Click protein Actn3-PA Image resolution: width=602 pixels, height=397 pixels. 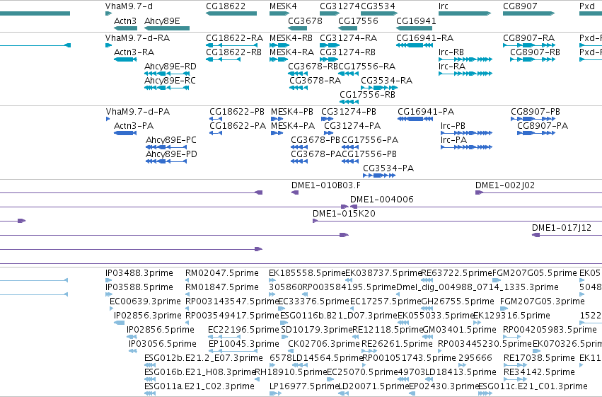[125, 133]
